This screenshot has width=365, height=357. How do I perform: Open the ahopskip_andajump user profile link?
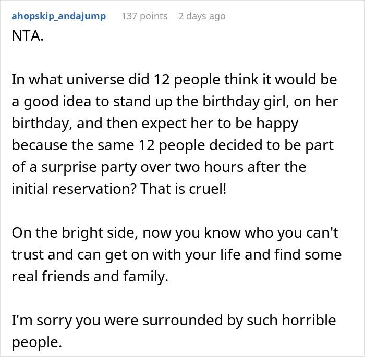tap(58, 16)
